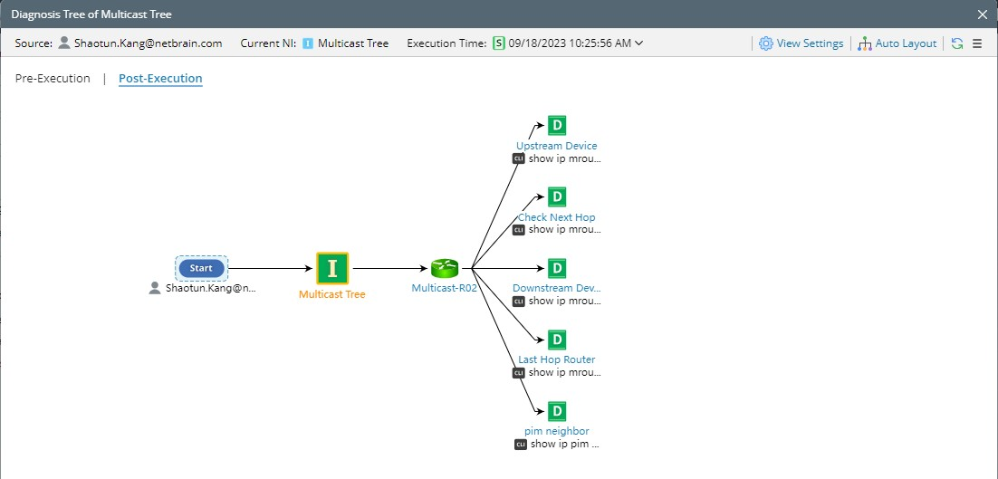This screenshot has height=479, width=998.
Task: Select the pim neighbor diagnosis node icon
Action: [x=558, y=411]
